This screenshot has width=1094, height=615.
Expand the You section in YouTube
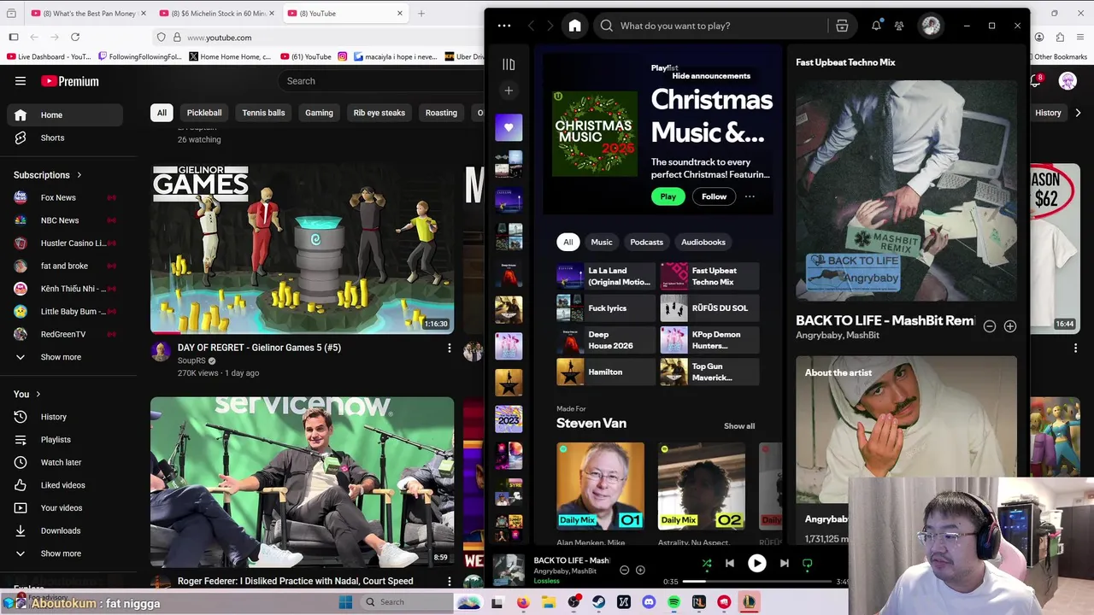tap(27, 394)
